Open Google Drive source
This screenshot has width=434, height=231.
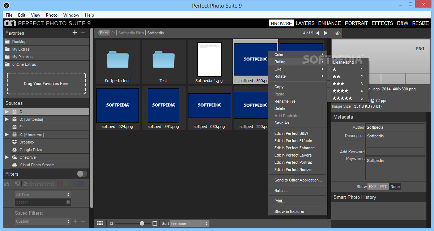[x=46, y=150]
